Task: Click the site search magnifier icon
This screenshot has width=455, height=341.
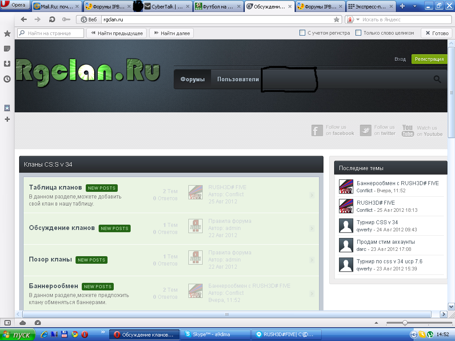Action: [437, 79]
